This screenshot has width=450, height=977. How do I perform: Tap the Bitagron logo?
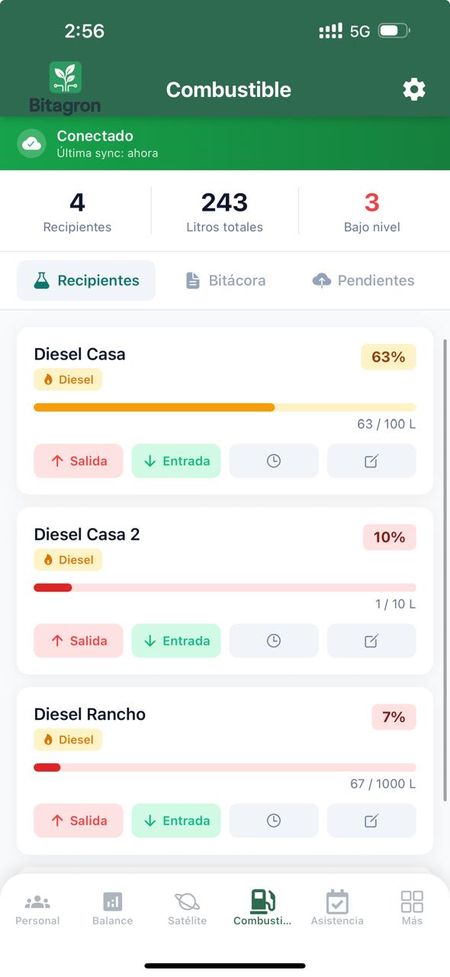(66, 89)
